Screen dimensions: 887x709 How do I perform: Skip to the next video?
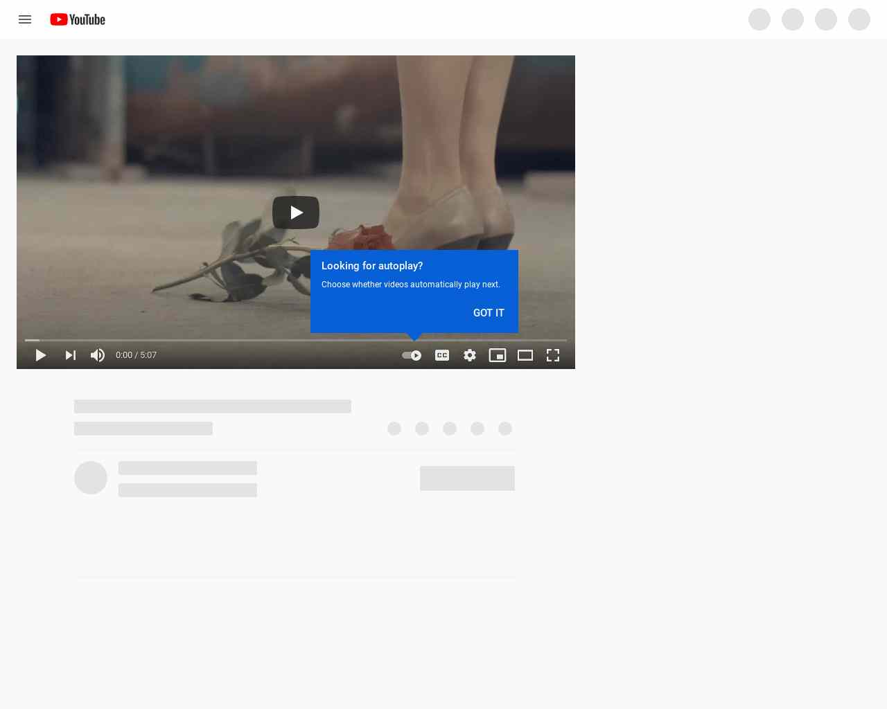70,355
